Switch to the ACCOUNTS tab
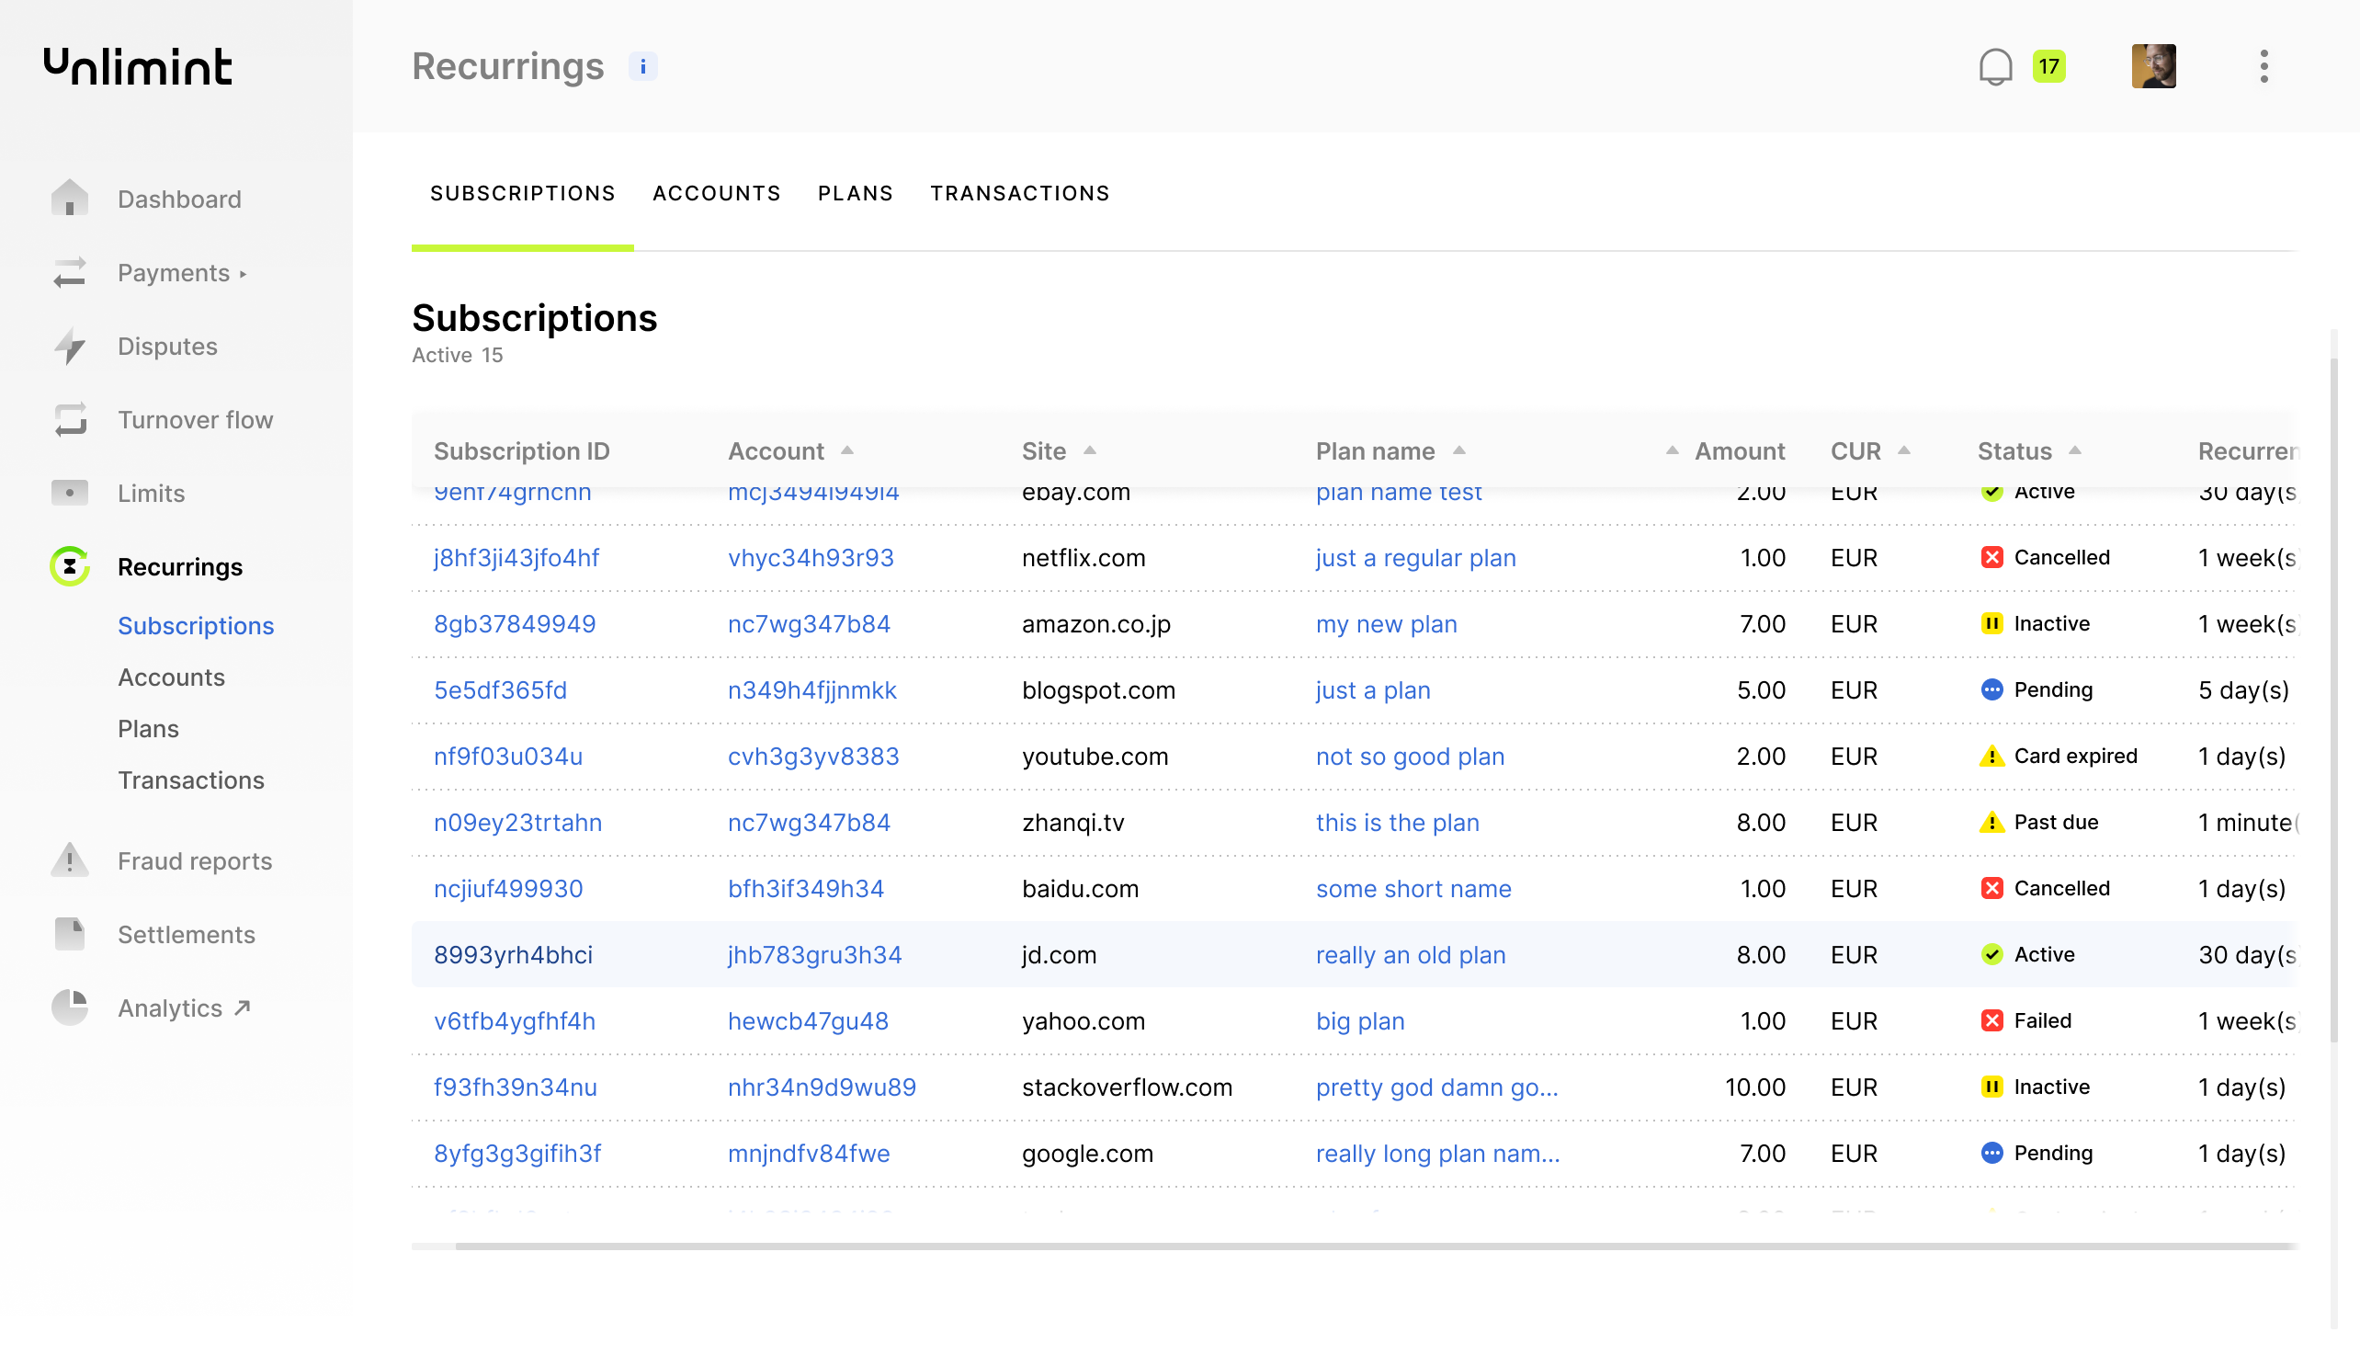The width and height of the screenshot is (2360, 1366). point(717,193)
